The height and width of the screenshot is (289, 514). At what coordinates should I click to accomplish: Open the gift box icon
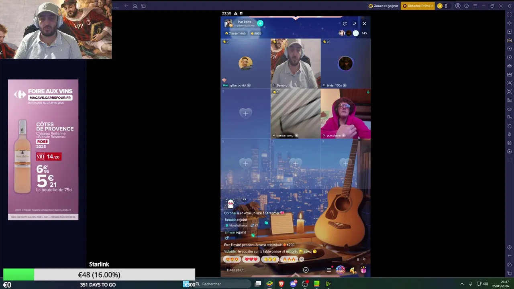[363, 271]
